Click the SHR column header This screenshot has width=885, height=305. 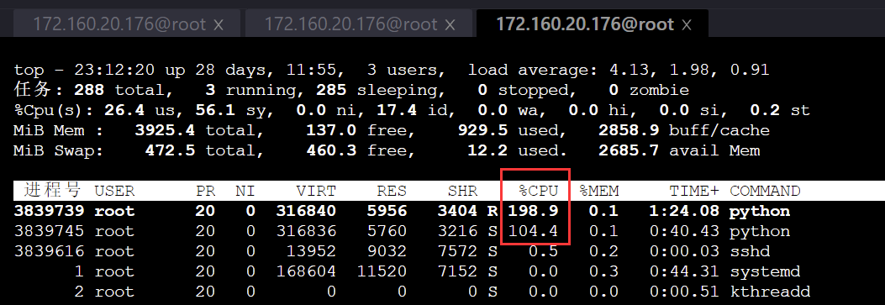[x=462, y=191]
